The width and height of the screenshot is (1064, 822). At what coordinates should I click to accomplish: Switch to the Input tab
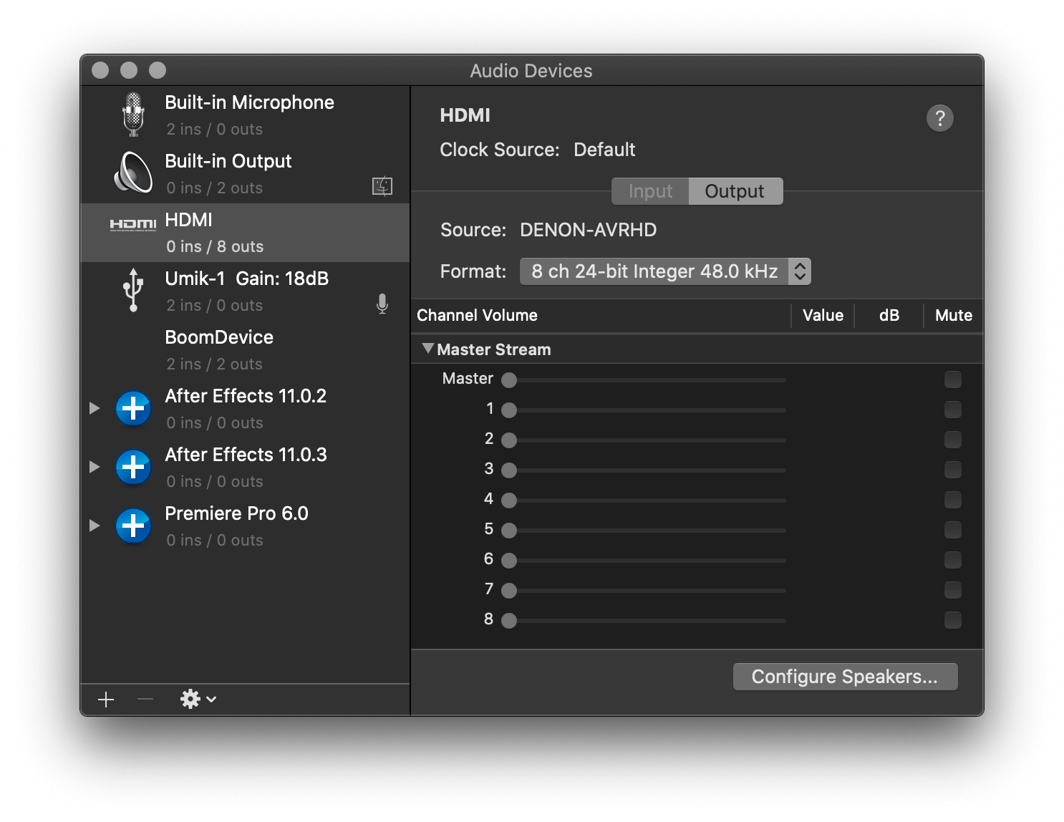[x=650, y=191]
